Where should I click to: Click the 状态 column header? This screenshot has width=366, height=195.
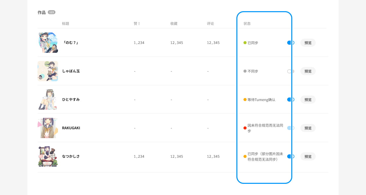pyautogui.click(x=247, y=24)
